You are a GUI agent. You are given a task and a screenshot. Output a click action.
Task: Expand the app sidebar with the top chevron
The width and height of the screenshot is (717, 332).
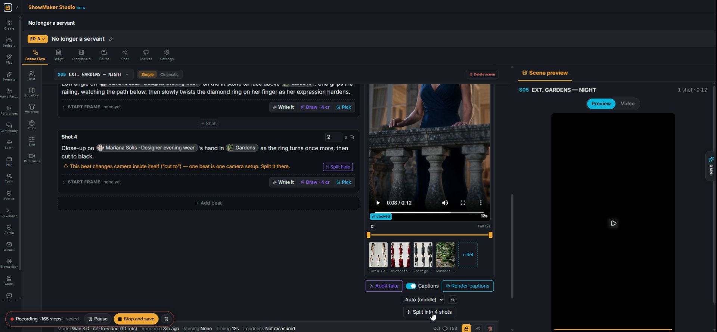click(x=17, y=7)
